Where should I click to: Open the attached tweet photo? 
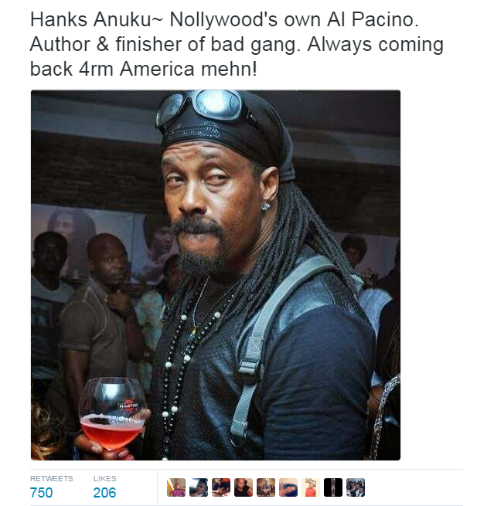click(x=216, y=275)
